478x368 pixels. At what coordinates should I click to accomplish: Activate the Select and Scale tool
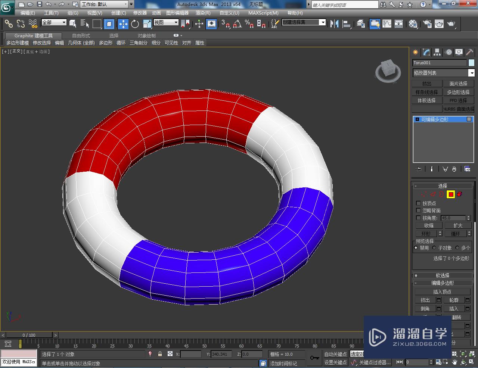pos(147,24)
